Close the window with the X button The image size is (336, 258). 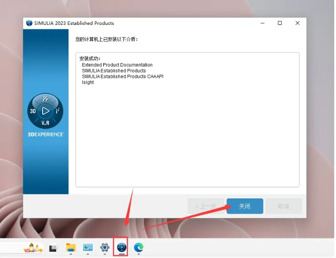pyautogui.click(x=297, y=23)
